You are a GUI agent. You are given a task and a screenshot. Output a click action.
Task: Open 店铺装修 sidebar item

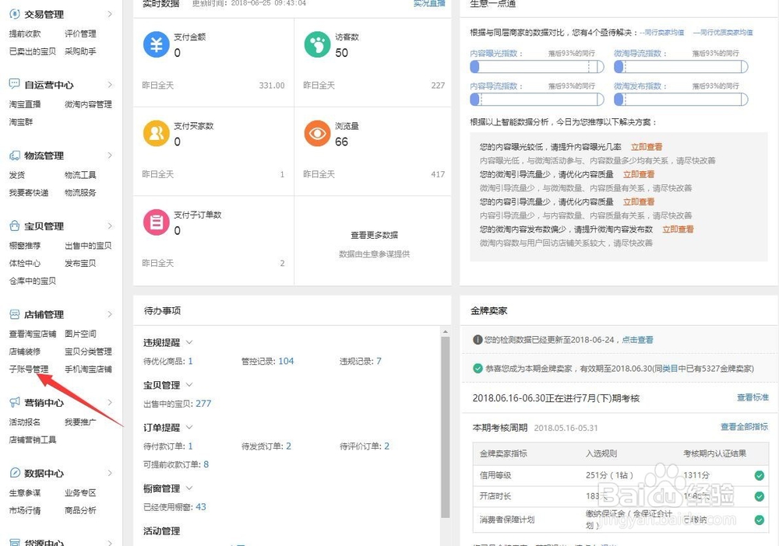[x=25, y=352]
